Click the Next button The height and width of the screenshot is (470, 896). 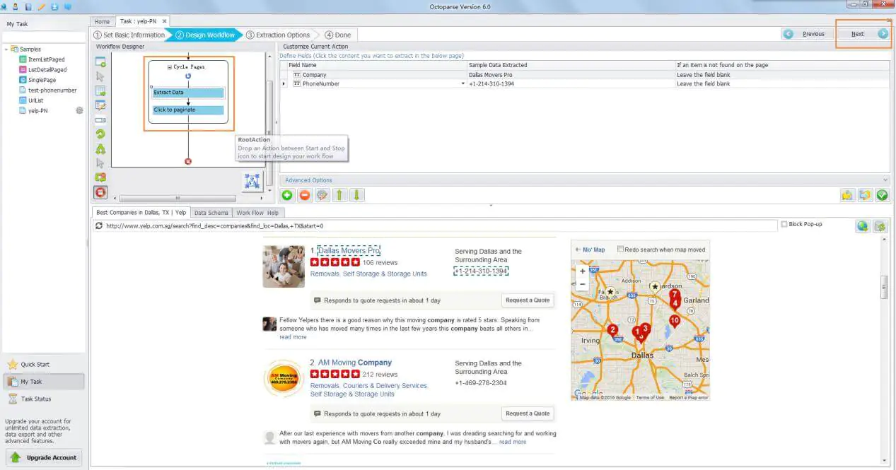863,34
